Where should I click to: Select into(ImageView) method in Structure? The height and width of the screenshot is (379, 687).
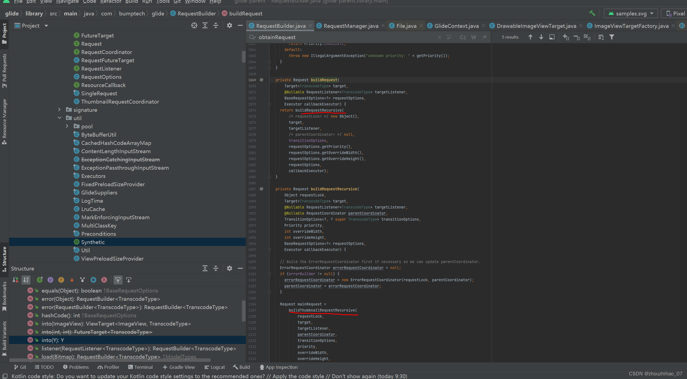tap(116, 324)
